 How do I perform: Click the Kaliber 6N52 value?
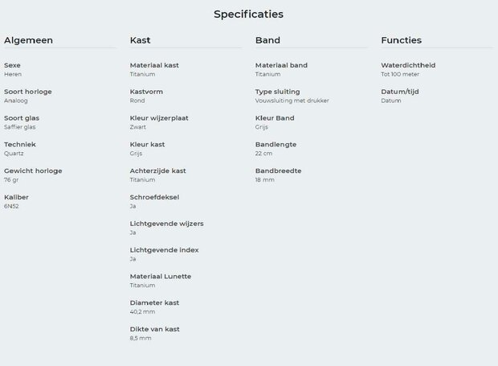click(x=11, y=206)
